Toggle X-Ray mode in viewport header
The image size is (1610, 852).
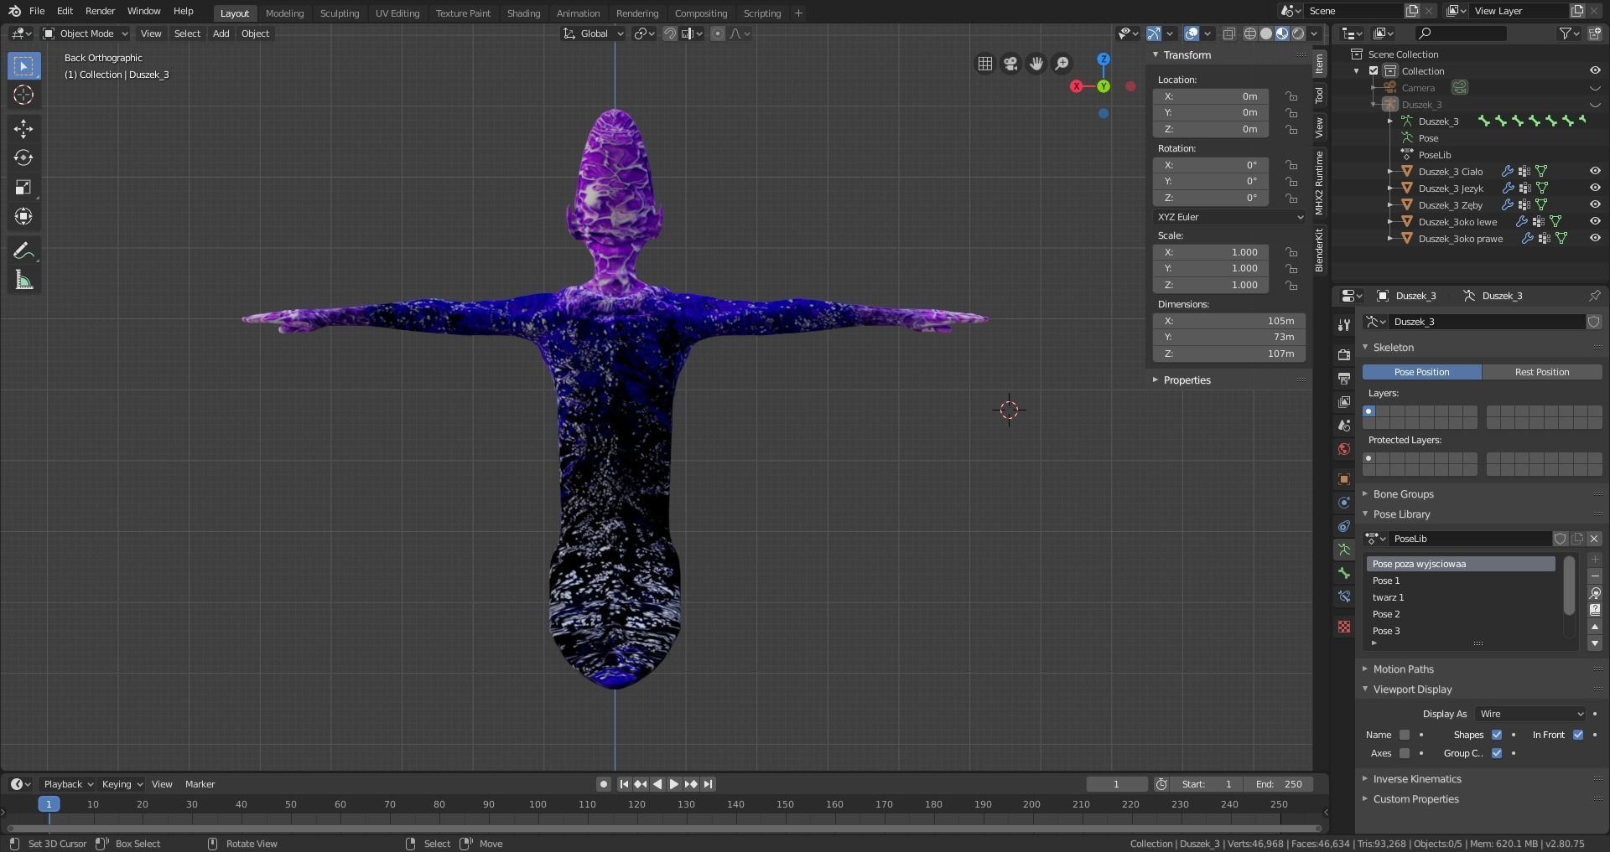pos(1228,34)
